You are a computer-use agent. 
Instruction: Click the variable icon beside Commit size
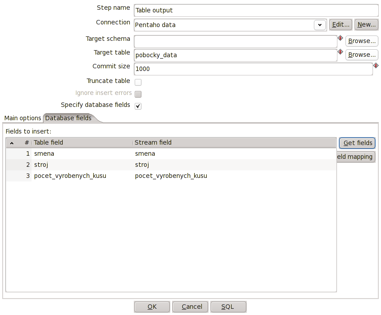pyautogui.click(x=376, y=66)
